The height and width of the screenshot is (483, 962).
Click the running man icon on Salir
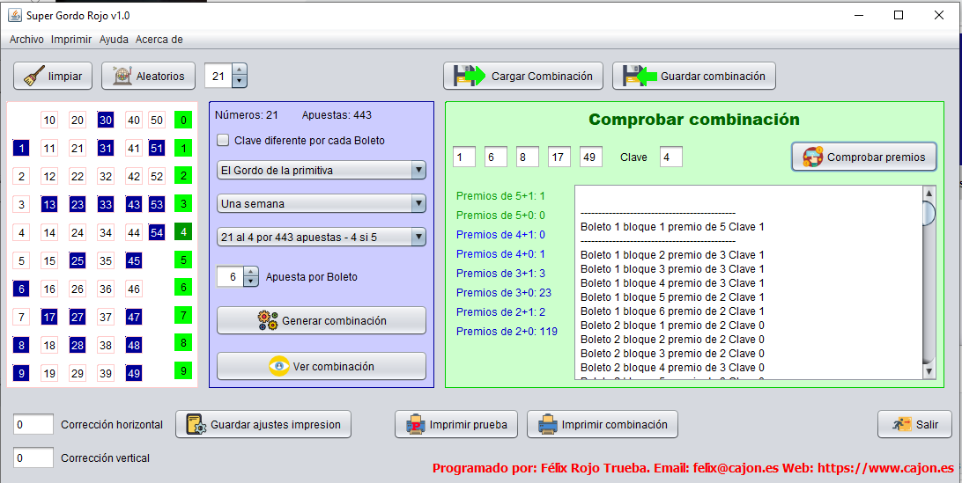pyautogui.click(x=901, y=424)
